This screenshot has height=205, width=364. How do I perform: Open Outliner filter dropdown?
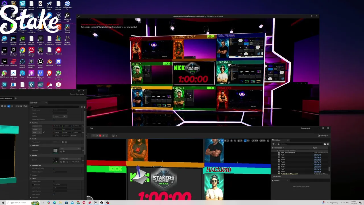point(274,144)
